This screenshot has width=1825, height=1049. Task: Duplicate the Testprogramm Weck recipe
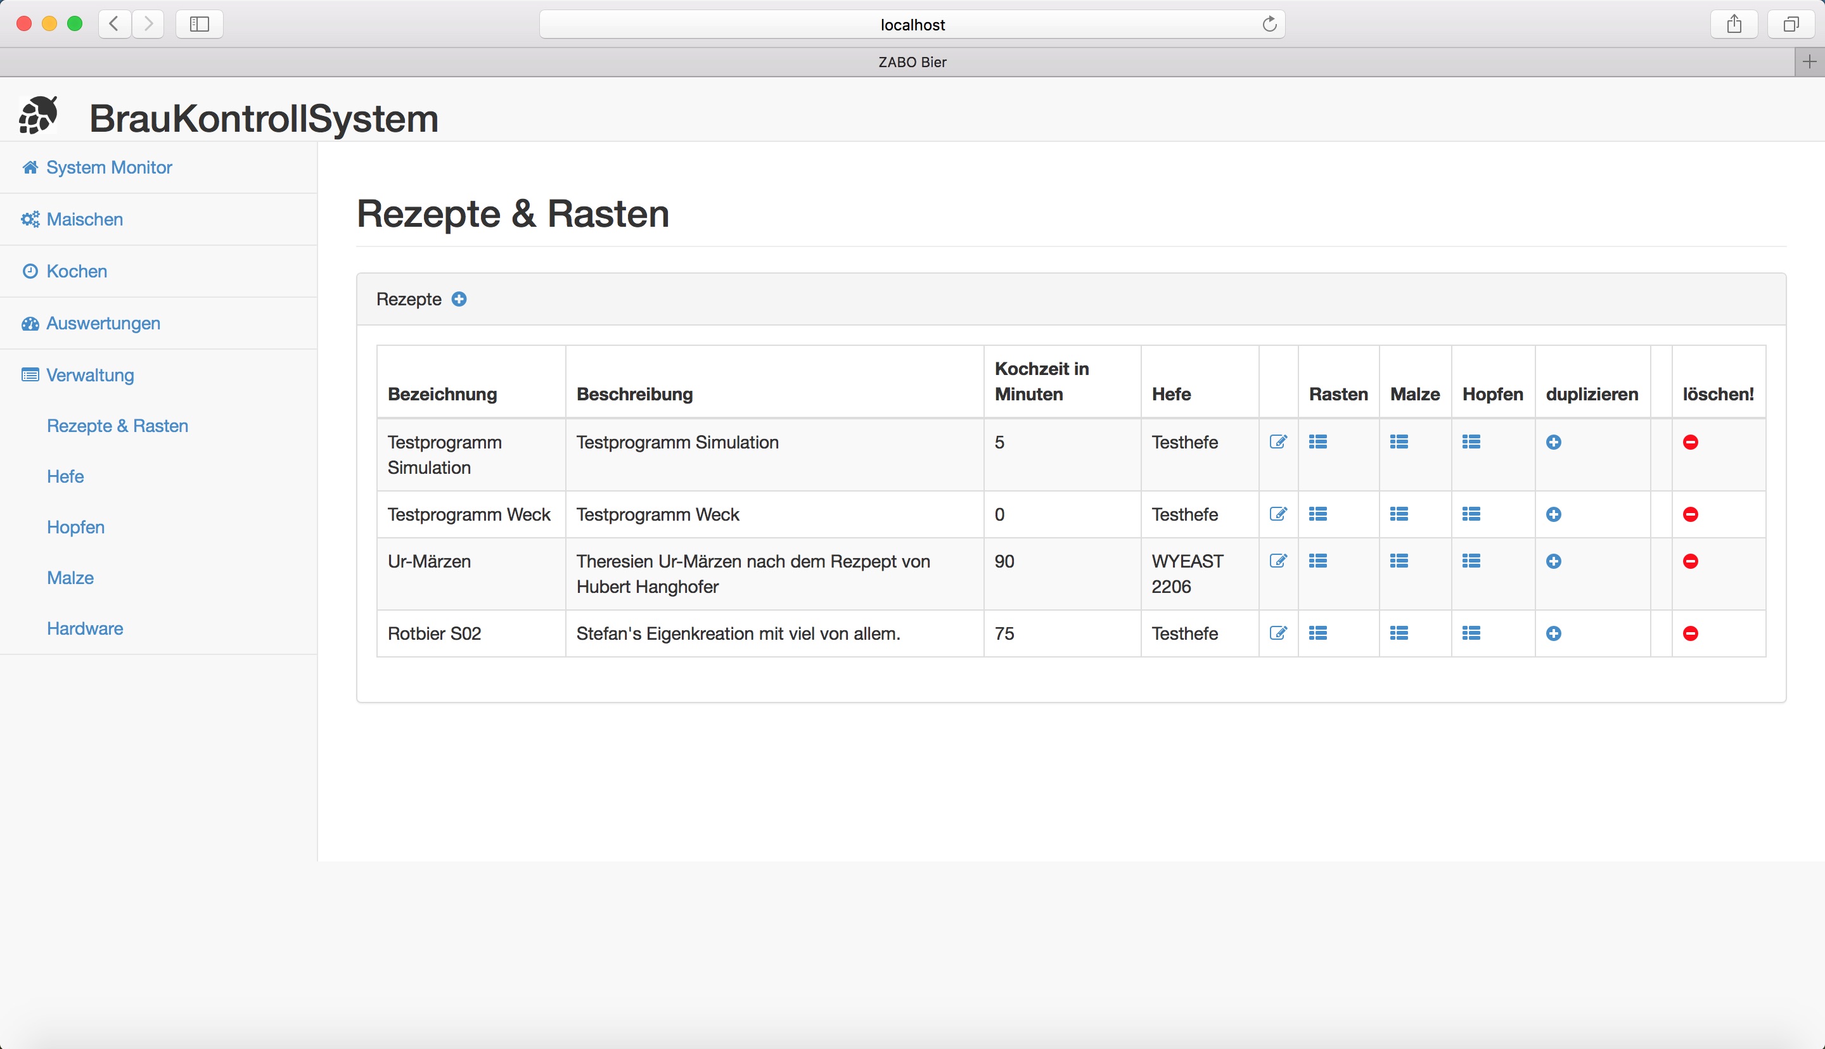click(x=1553, y=514)
